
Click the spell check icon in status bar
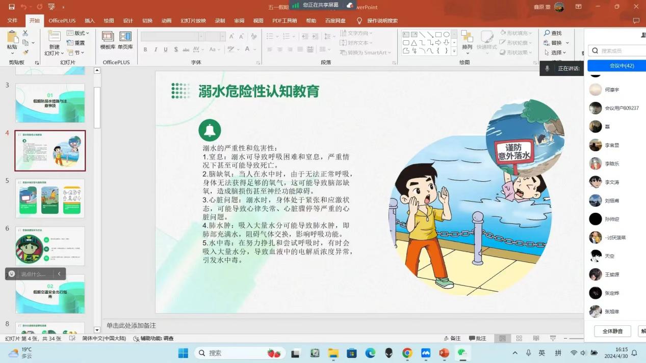[72, 339]
